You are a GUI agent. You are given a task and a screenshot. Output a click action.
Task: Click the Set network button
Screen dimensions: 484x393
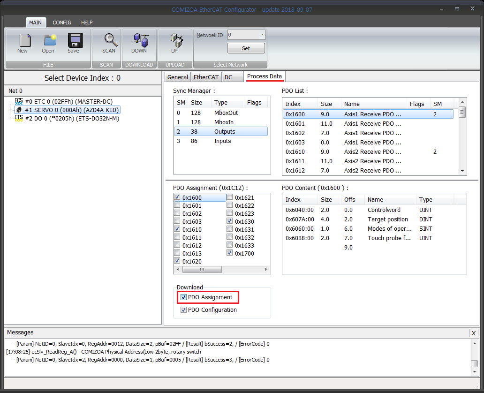pyautogui.click(x=246, y=48)
